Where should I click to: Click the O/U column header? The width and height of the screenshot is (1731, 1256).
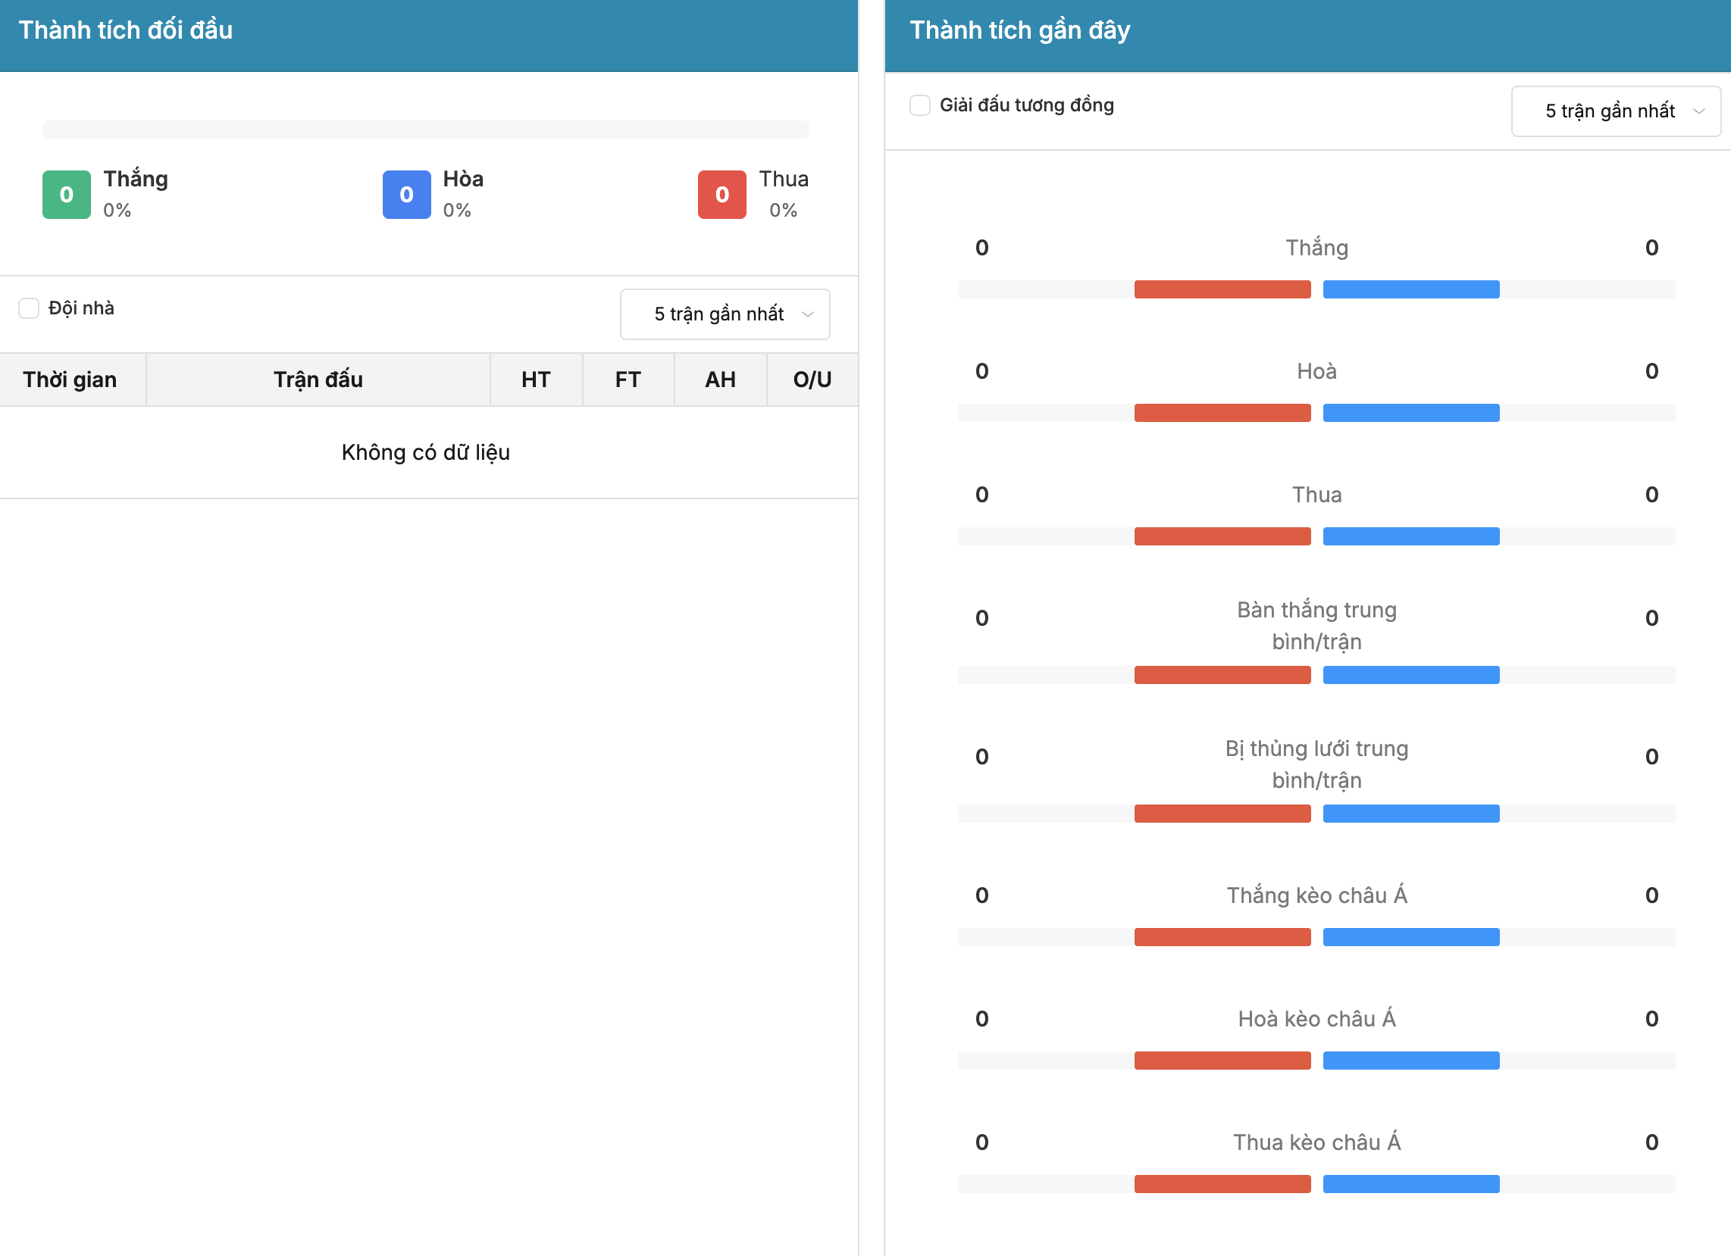point(812,380)
